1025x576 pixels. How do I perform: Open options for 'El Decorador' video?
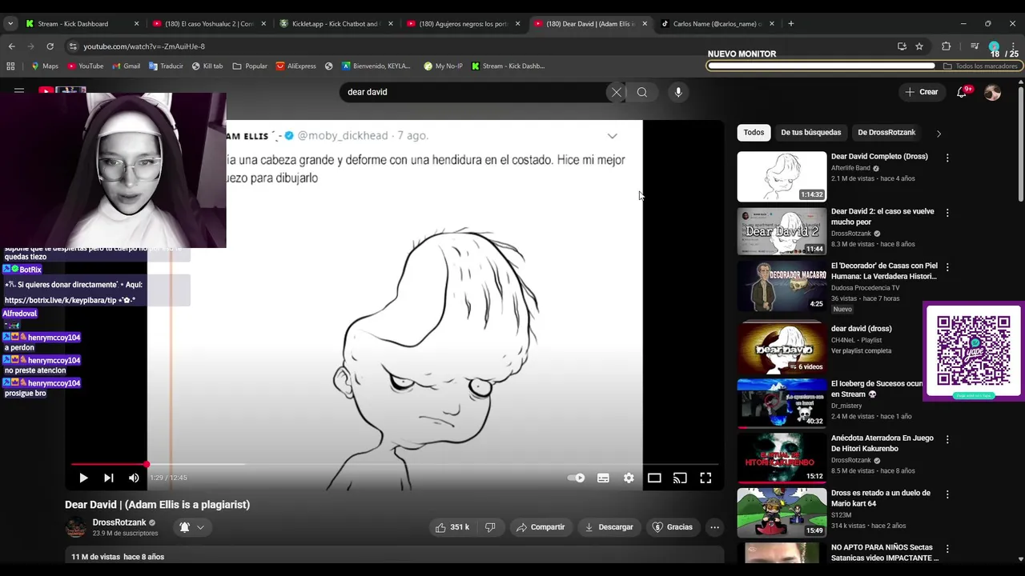(947, 267)
